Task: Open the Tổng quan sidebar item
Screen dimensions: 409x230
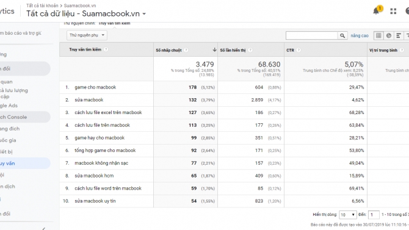Action: [6, 82]
